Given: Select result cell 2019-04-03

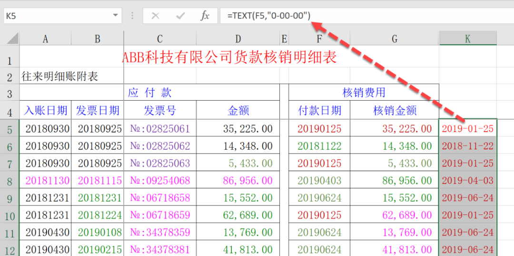Looking at the screenshot, I should click(468, 180).
